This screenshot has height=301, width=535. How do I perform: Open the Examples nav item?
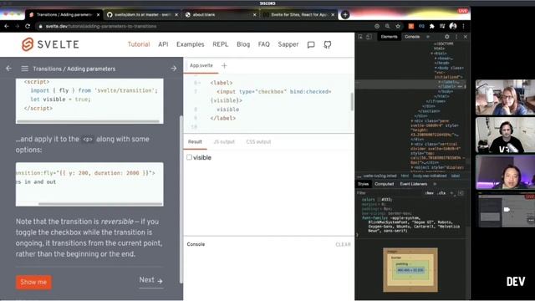[191, 44]
